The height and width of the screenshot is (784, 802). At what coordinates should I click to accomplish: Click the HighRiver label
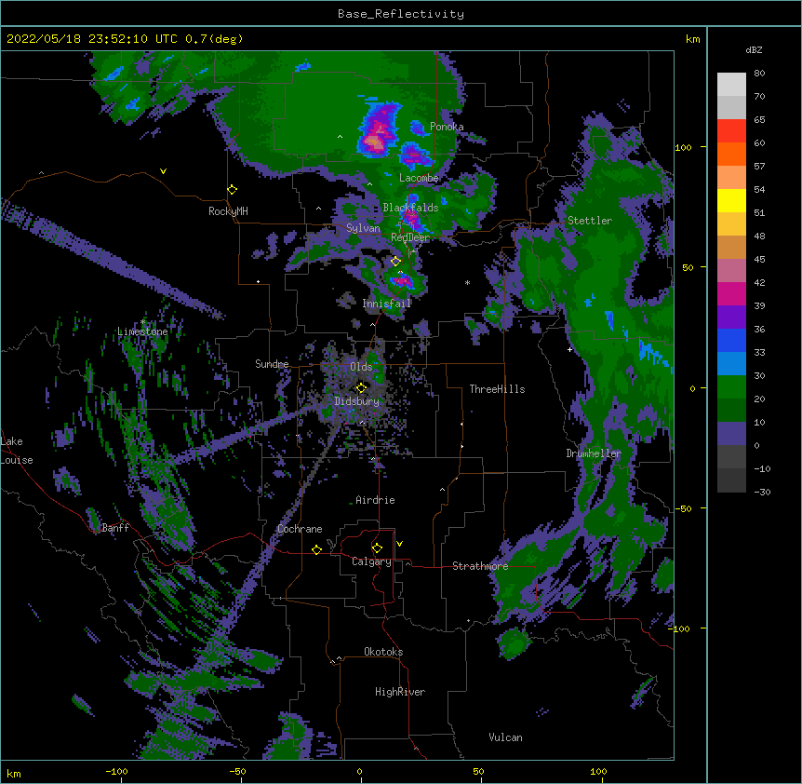pos(400,692)
